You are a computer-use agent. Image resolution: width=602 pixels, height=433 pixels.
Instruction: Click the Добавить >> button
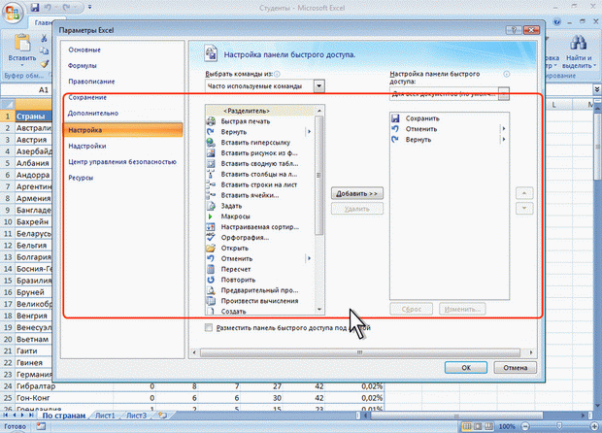(354, 194)
